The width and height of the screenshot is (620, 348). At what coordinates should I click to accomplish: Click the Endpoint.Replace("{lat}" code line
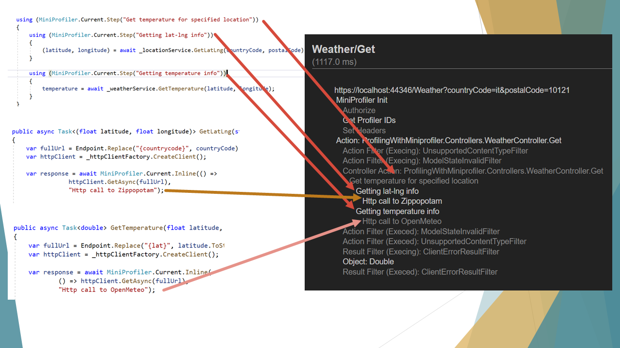point(127,246)
